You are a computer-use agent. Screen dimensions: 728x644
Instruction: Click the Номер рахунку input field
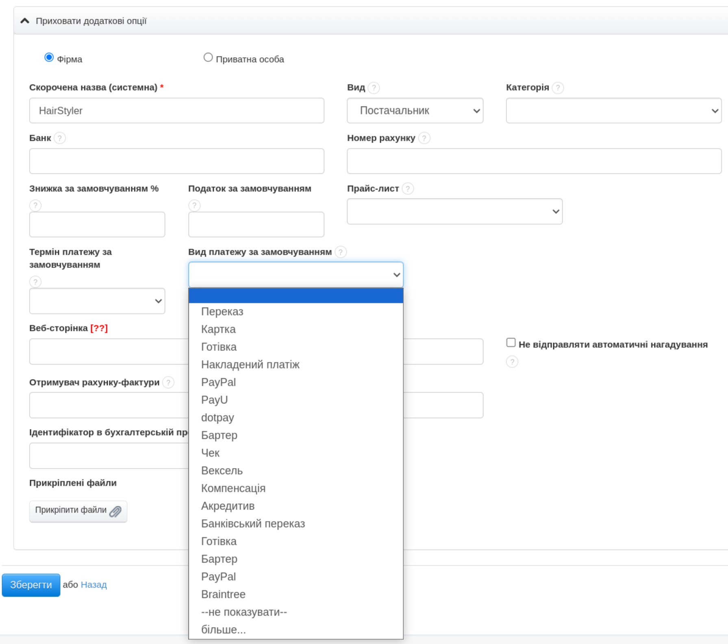(534, 161)
